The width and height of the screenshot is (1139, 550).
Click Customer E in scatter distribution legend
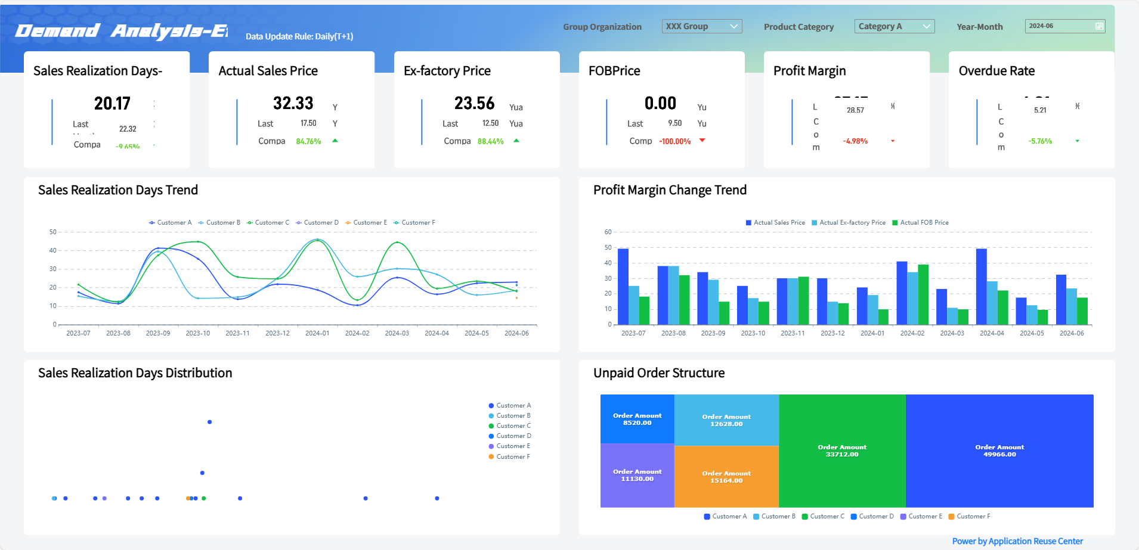pos(509,446)
